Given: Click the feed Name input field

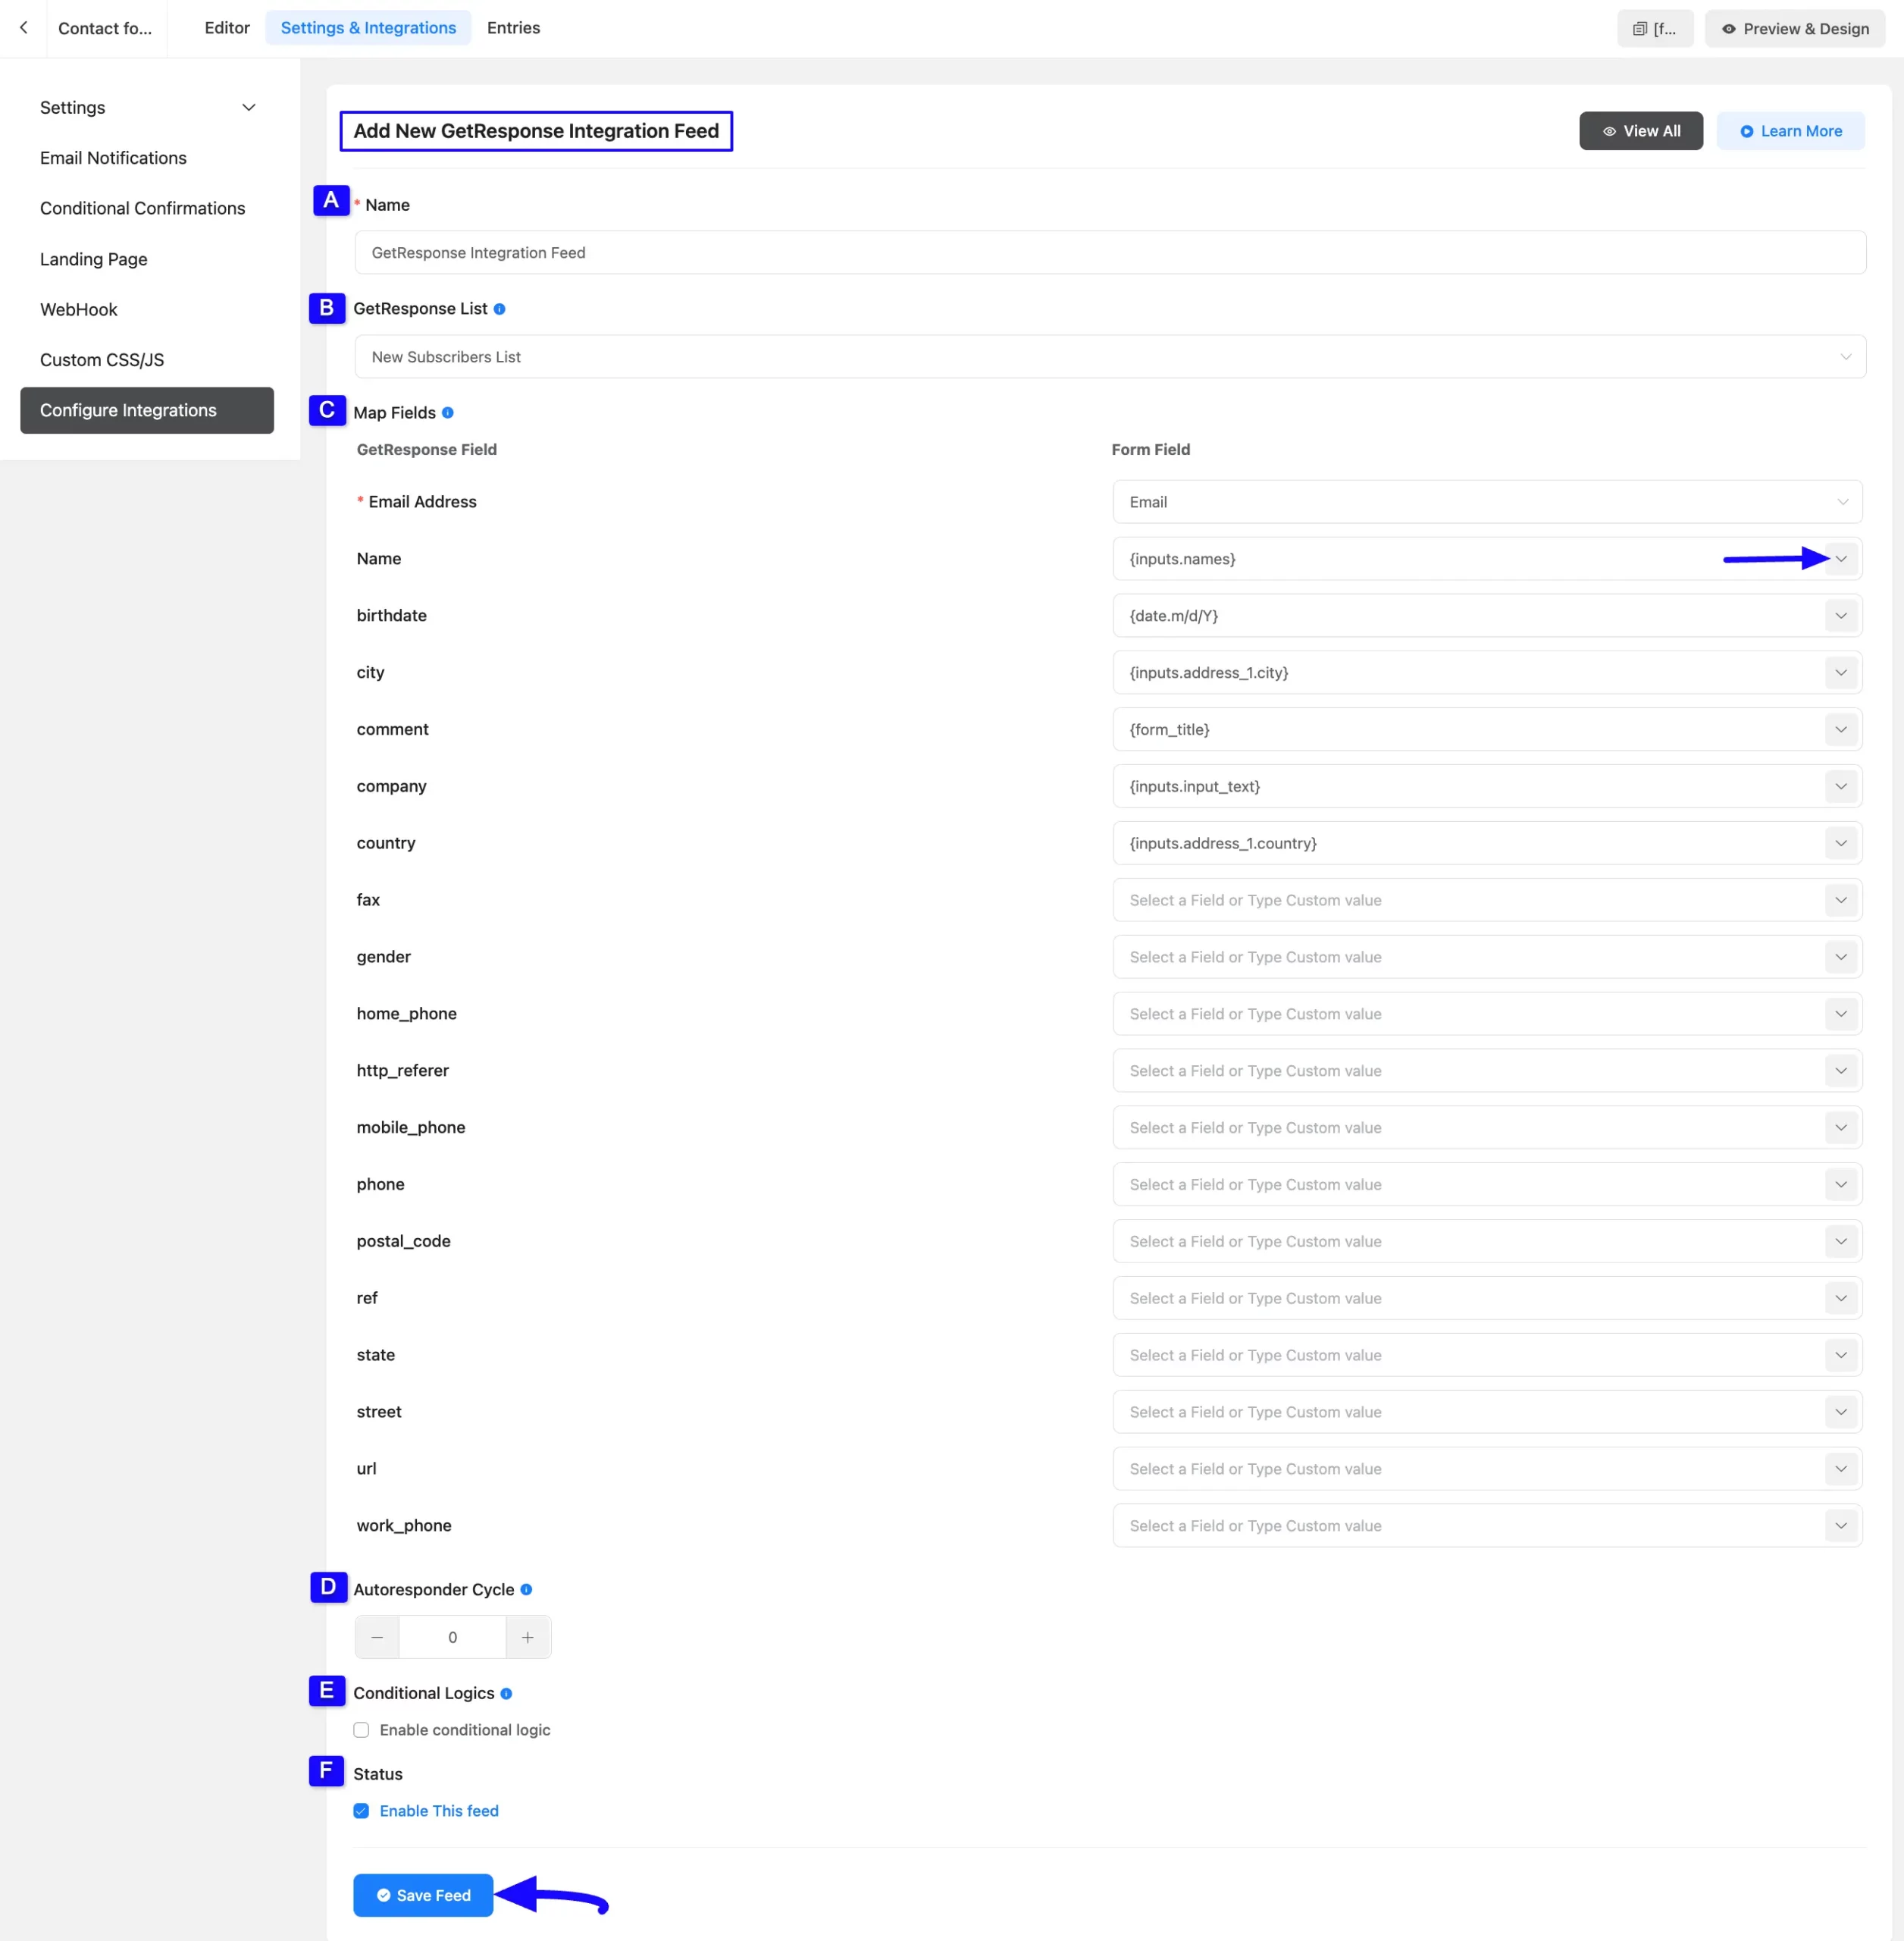Looking at the screenshot, I should (1110, 253).
